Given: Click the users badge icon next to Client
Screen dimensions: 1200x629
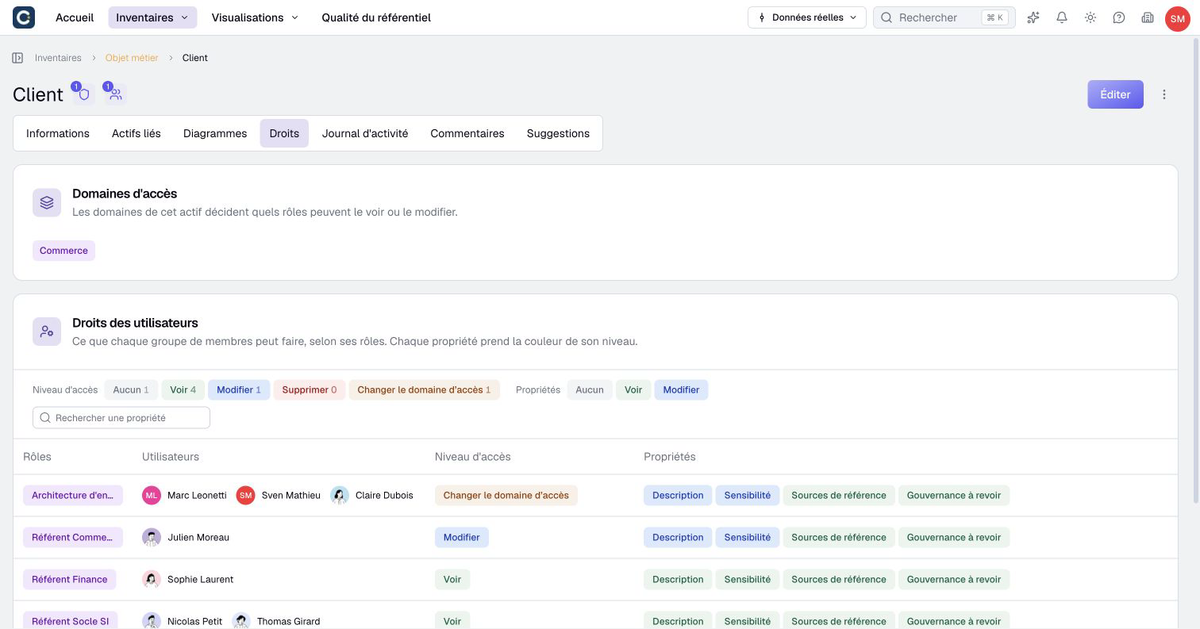Looking at the screenshot, I should [115, 94].
